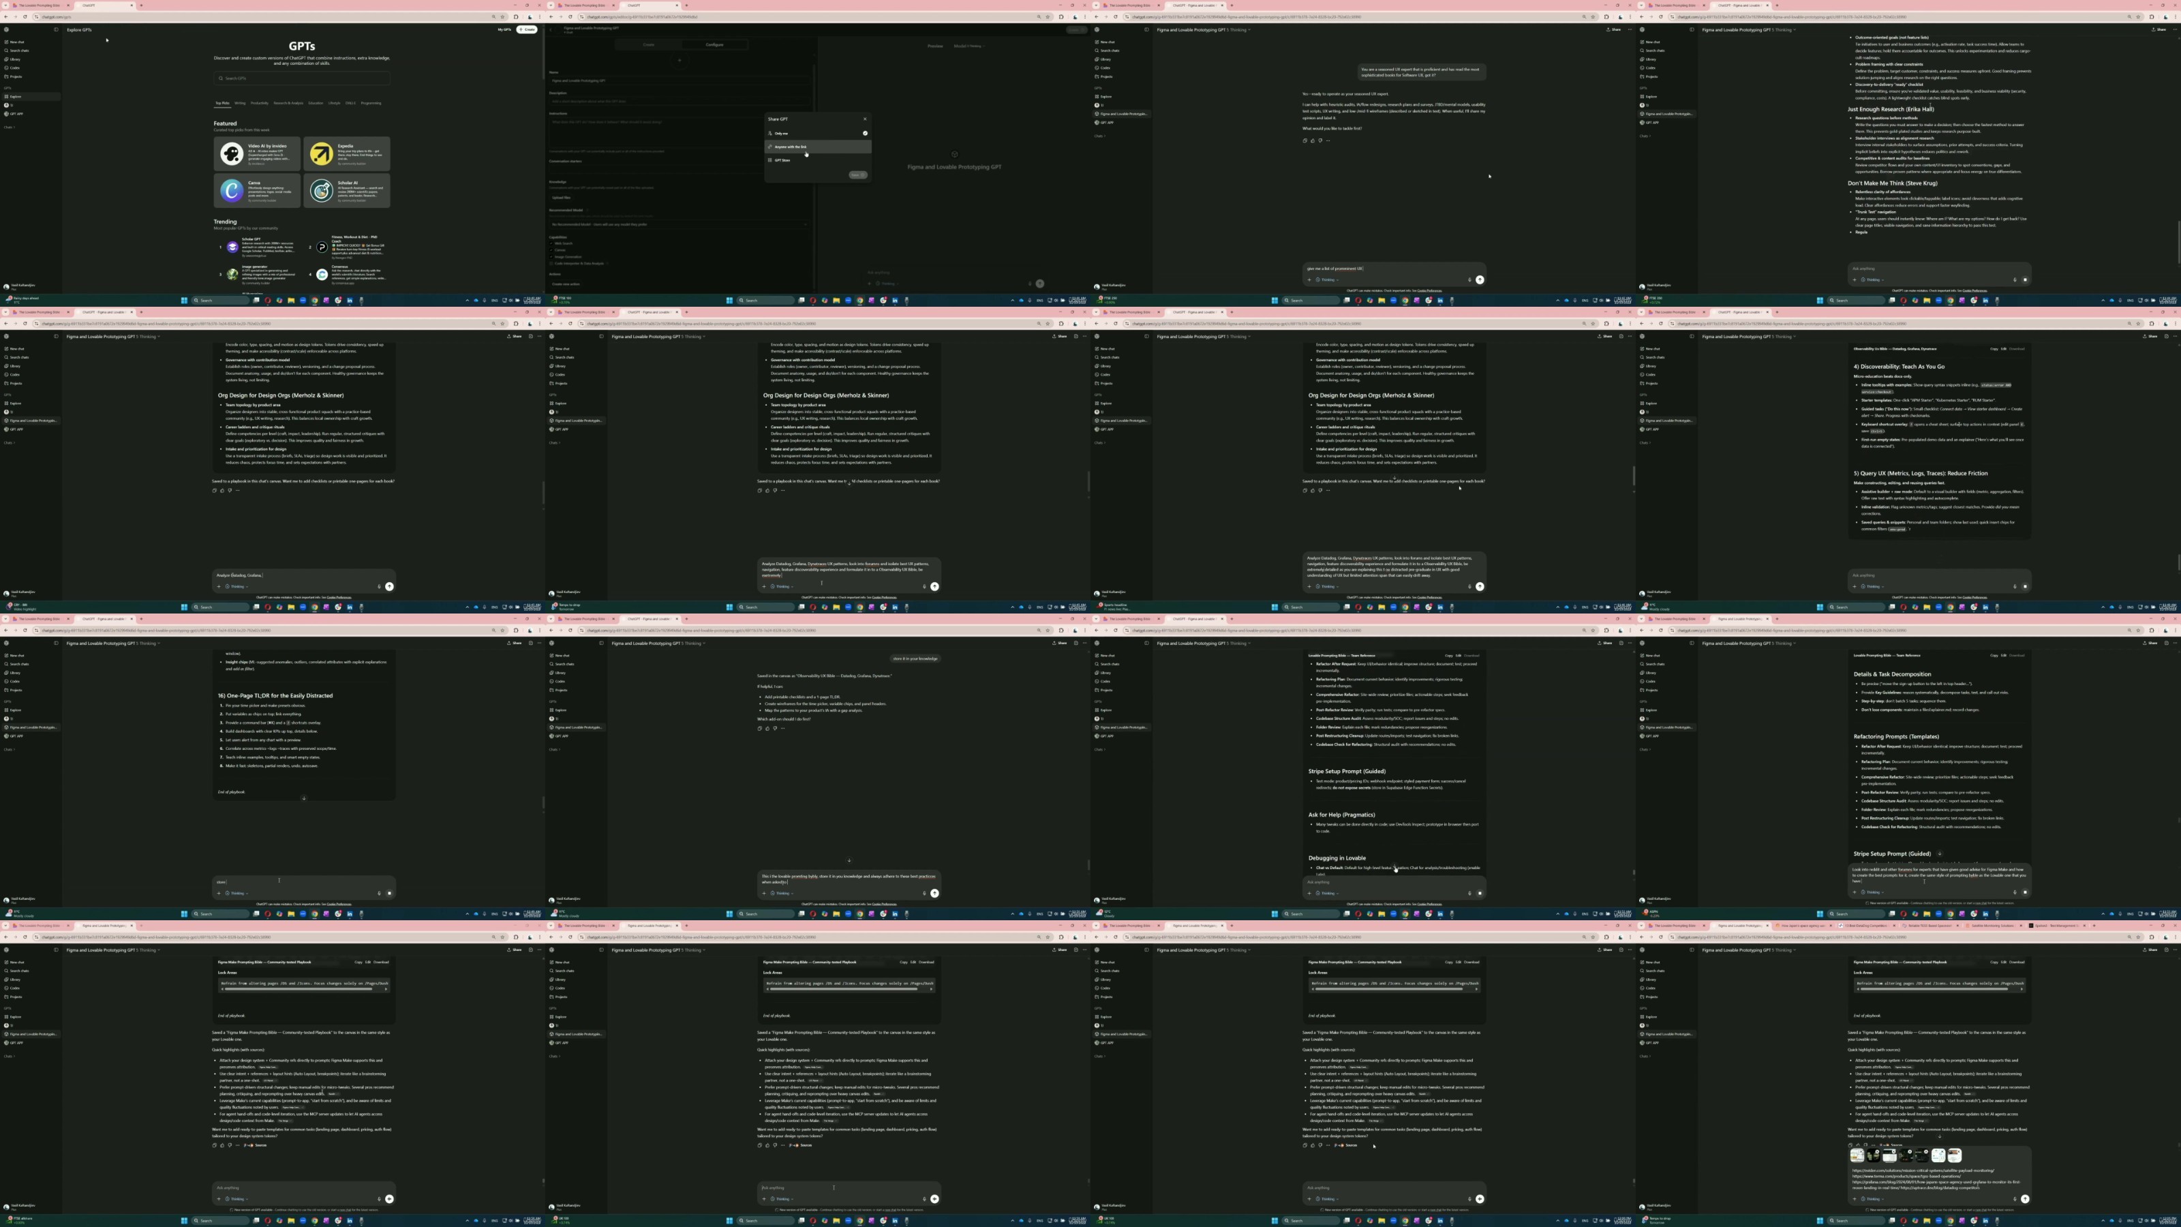Select the Research & Analysis category tab
Viewport: 2181px width, 1227px height.
click(x=288, y=102)
